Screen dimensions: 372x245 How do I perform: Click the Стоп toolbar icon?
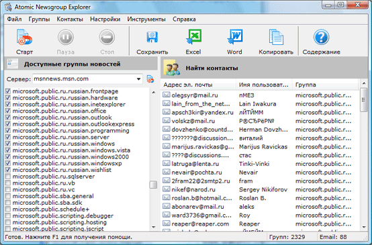click(107, 37)
